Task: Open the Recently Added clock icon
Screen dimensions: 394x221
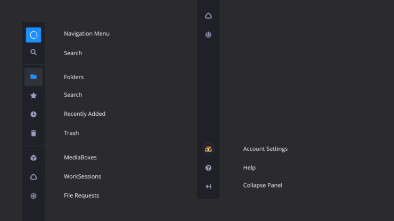Action: [x=34, y=114]
